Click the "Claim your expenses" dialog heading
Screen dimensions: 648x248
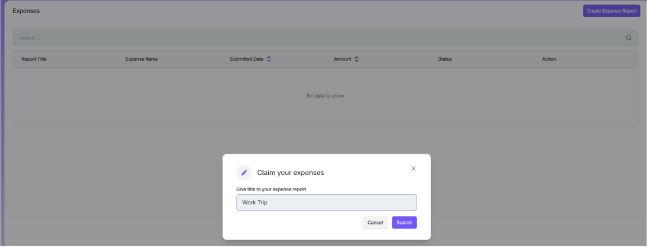(291, 173)
